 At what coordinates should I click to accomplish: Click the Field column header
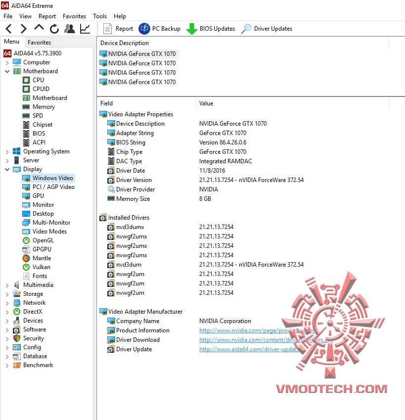(x=146, y=103)
